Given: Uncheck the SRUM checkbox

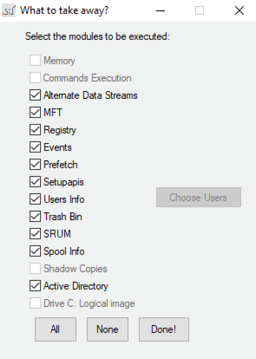Looking at the screenshot, I should pyautogui.click(x=35, y=234).
